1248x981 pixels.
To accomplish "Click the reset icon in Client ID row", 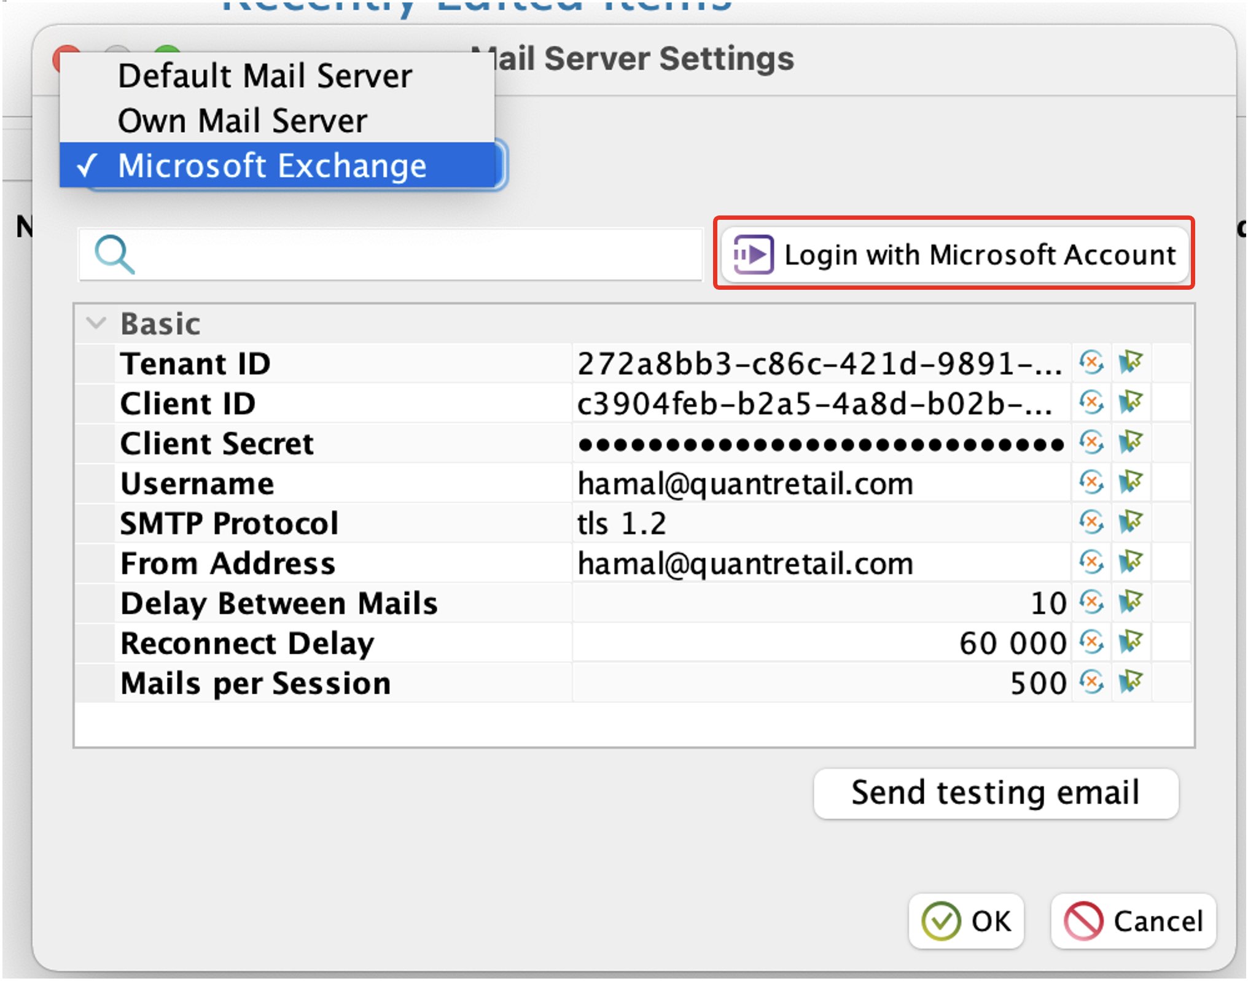I will (x=1091, y=403).
